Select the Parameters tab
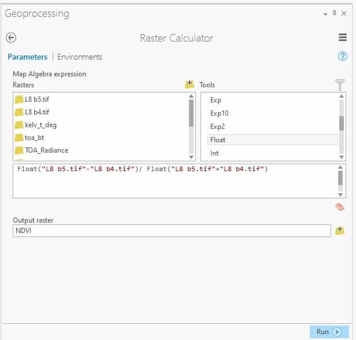The height and width of the screenshot is (340, 356). 28,57
